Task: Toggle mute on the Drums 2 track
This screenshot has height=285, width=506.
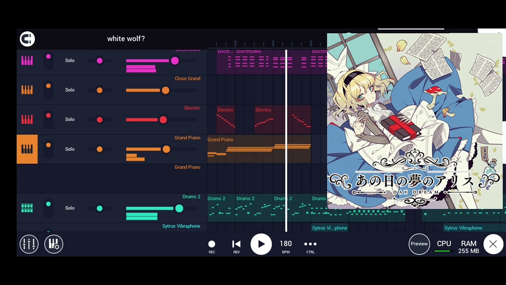Action: click(48, 208)
